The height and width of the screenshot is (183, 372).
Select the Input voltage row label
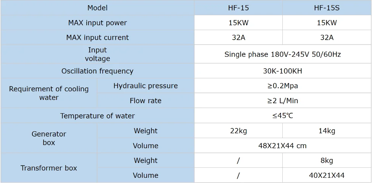pyautogui.click(x=97, y=54)
